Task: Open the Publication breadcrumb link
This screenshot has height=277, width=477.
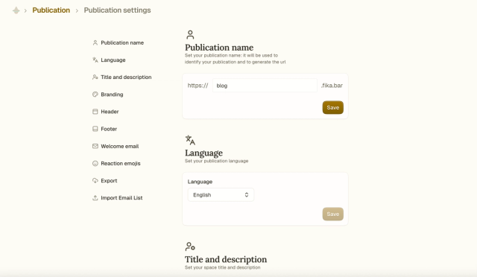Action: pos(51,10)
